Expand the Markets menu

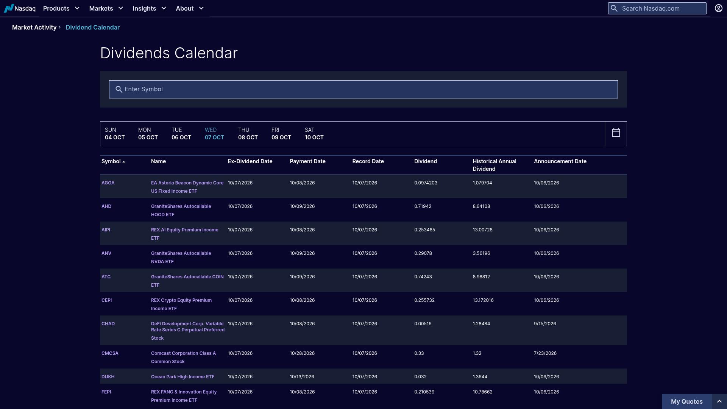pos(106,8)
